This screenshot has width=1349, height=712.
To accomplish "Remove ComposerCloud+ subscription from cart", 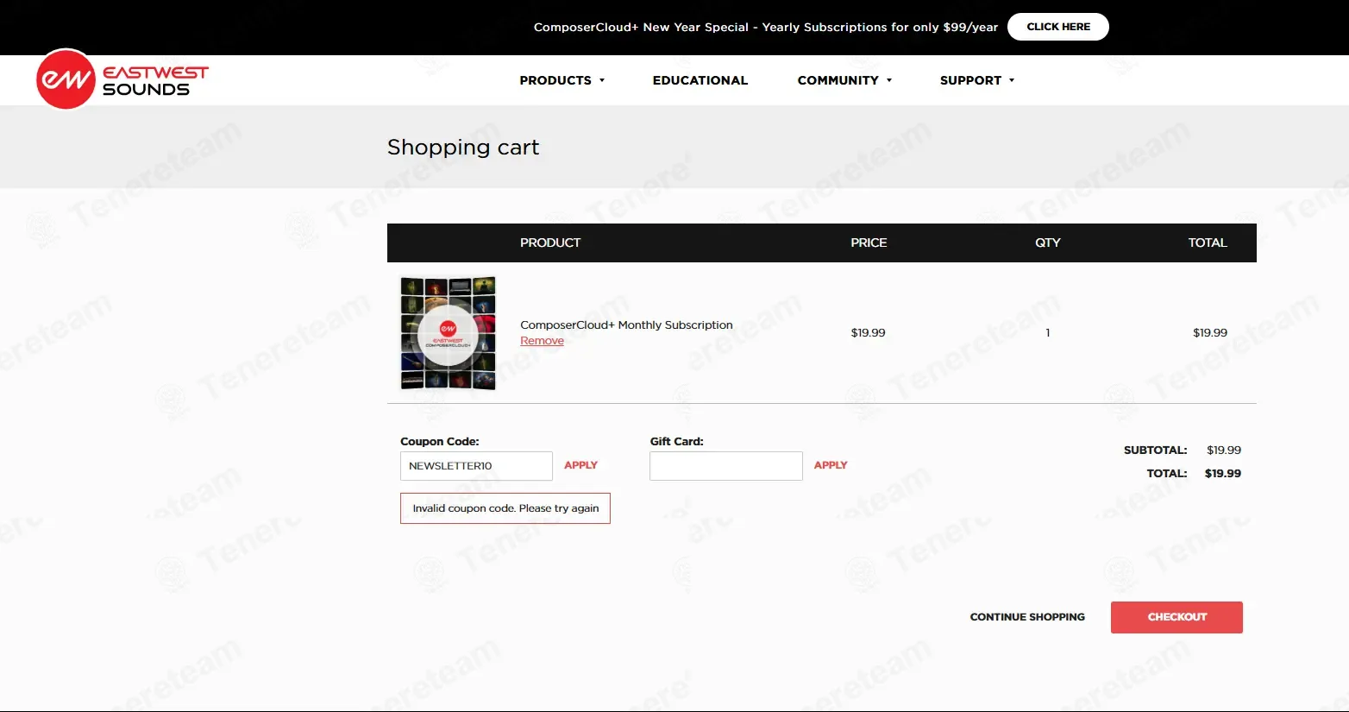I will click(x=542, y=341).
